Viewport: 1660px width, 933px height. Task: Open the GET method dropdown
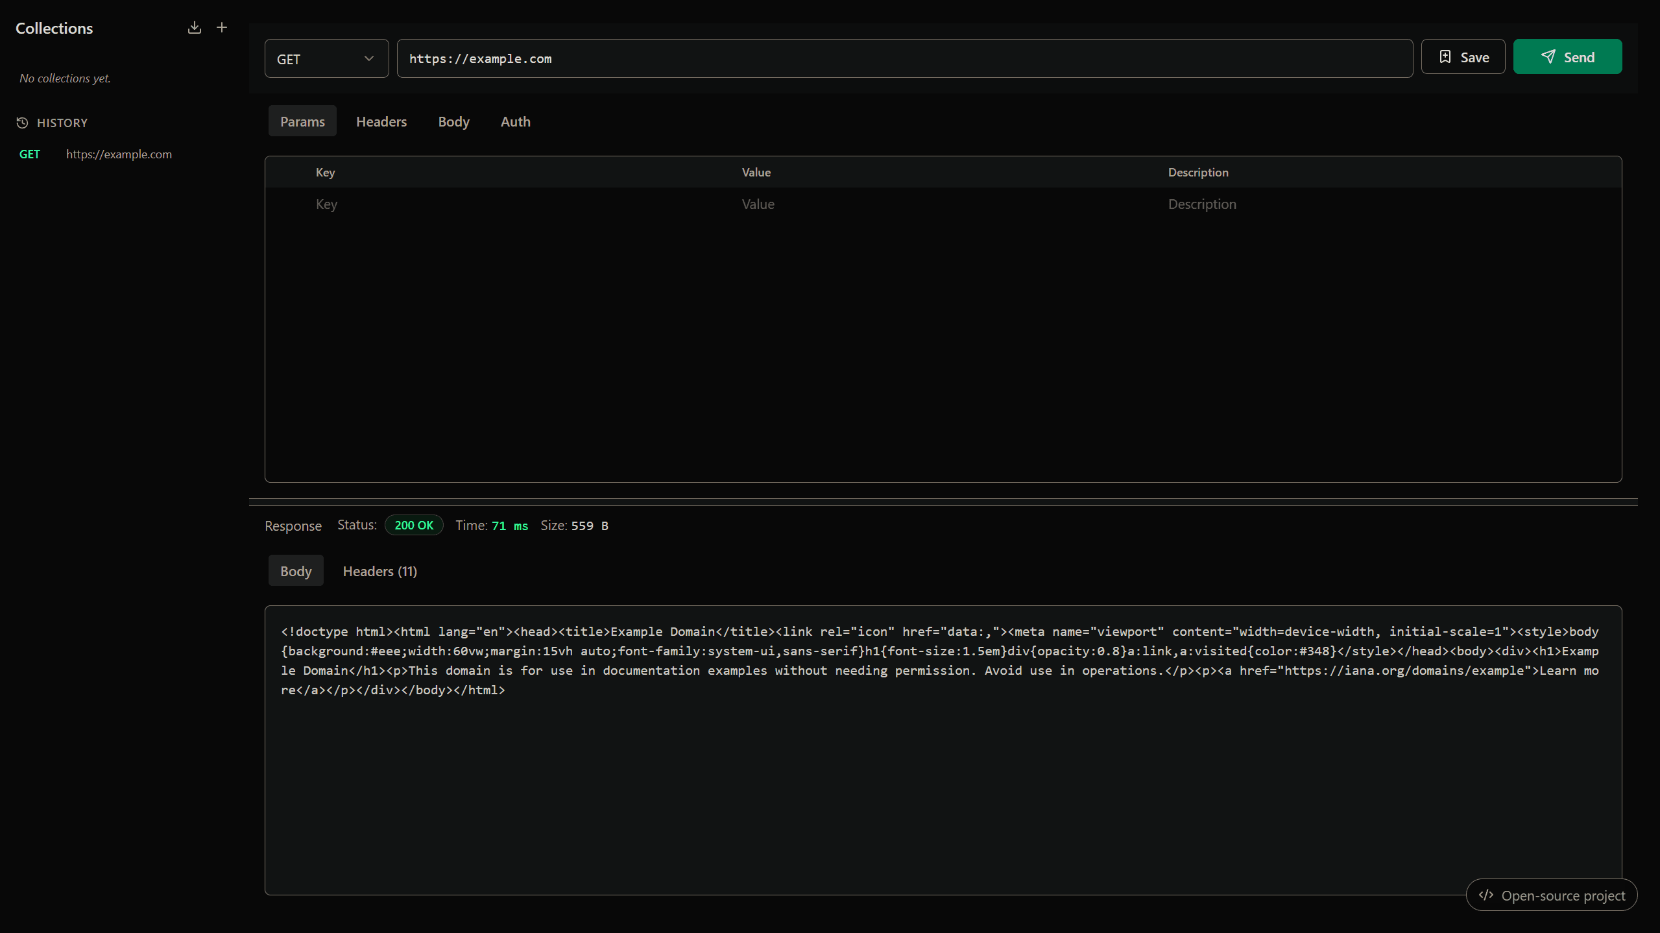click(326, 58)
